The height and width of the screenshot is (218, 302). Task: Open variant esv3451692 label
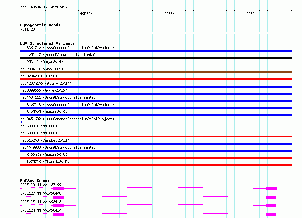point(67,119)
